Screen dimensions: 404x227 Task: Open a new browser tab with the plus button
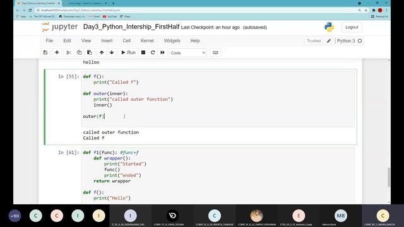click(113, 3)
